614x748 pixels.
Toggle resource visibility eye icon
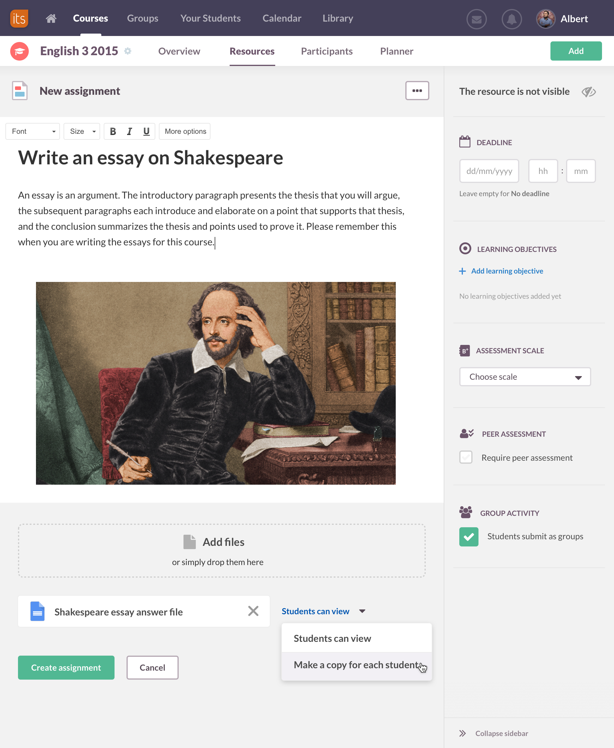589,92
